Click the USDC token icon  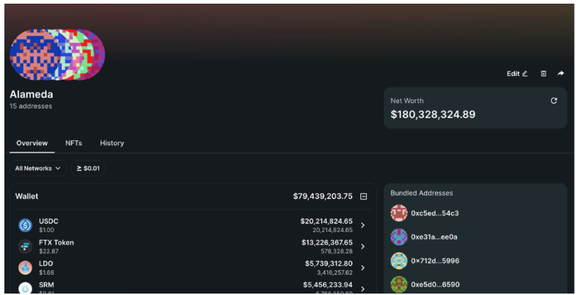pos(25,226)
